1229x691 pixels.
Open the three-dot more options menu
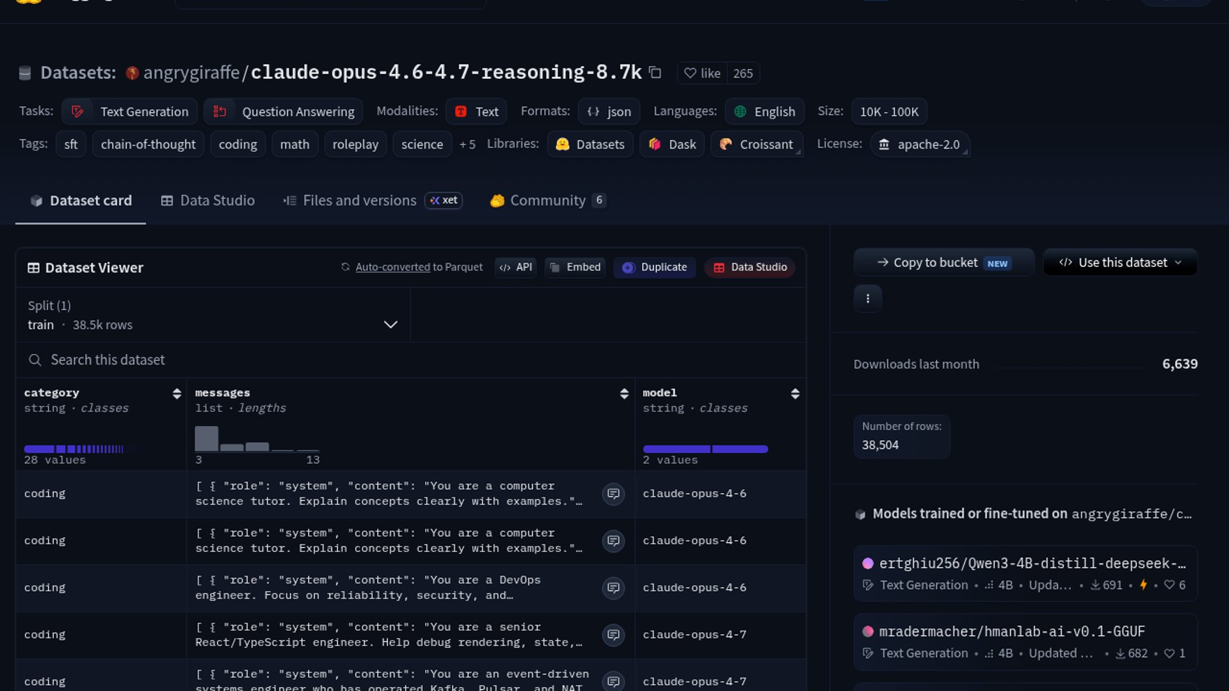(x=868, y=298)
